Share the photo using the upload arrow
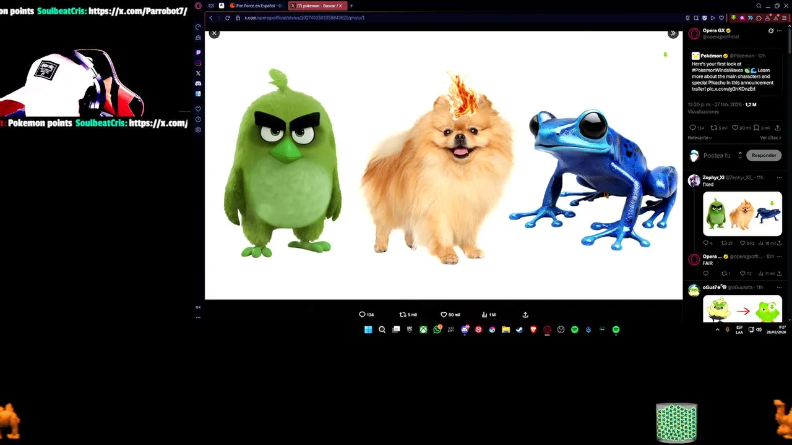Viewport: 792px width, 445px height. (x=525, y=315)
